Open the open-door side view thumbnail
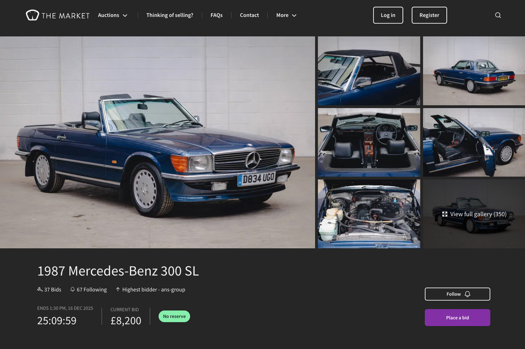 click(474, 142)
